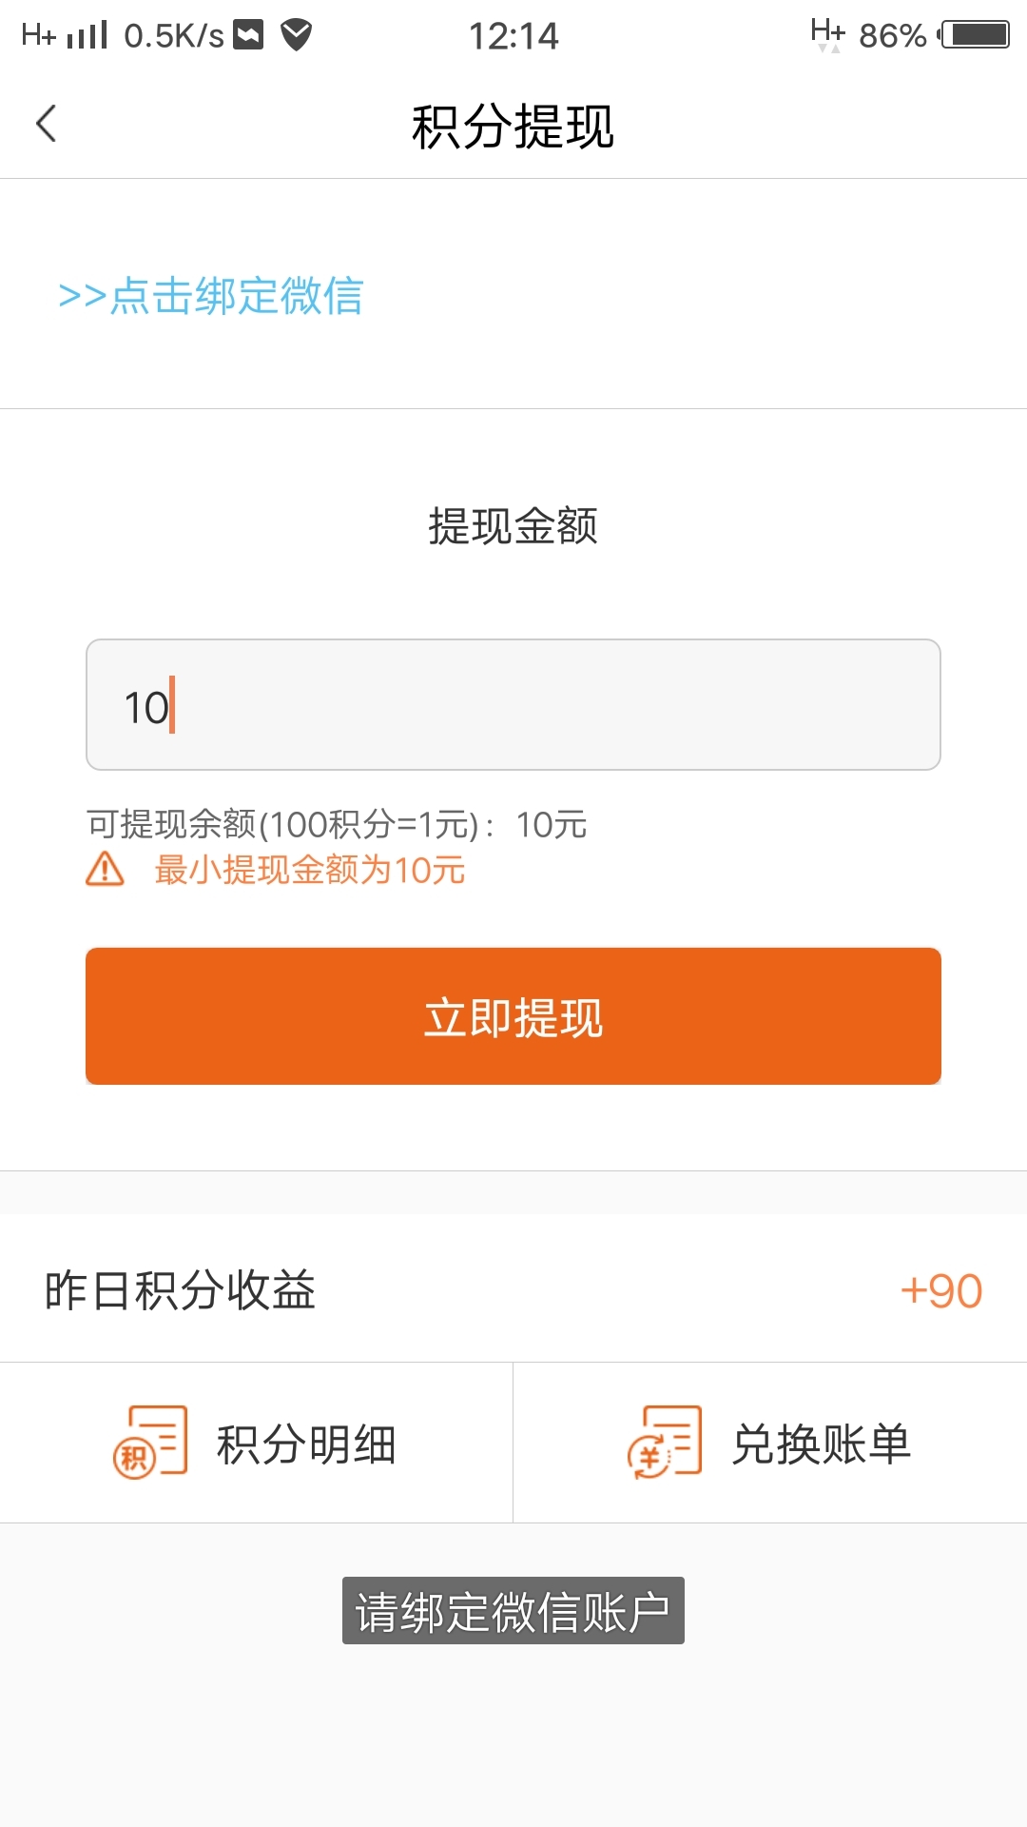Screen dimensions: 1027x1827
Task: Tap the shield icon in status bar
Action: [297, 35]
